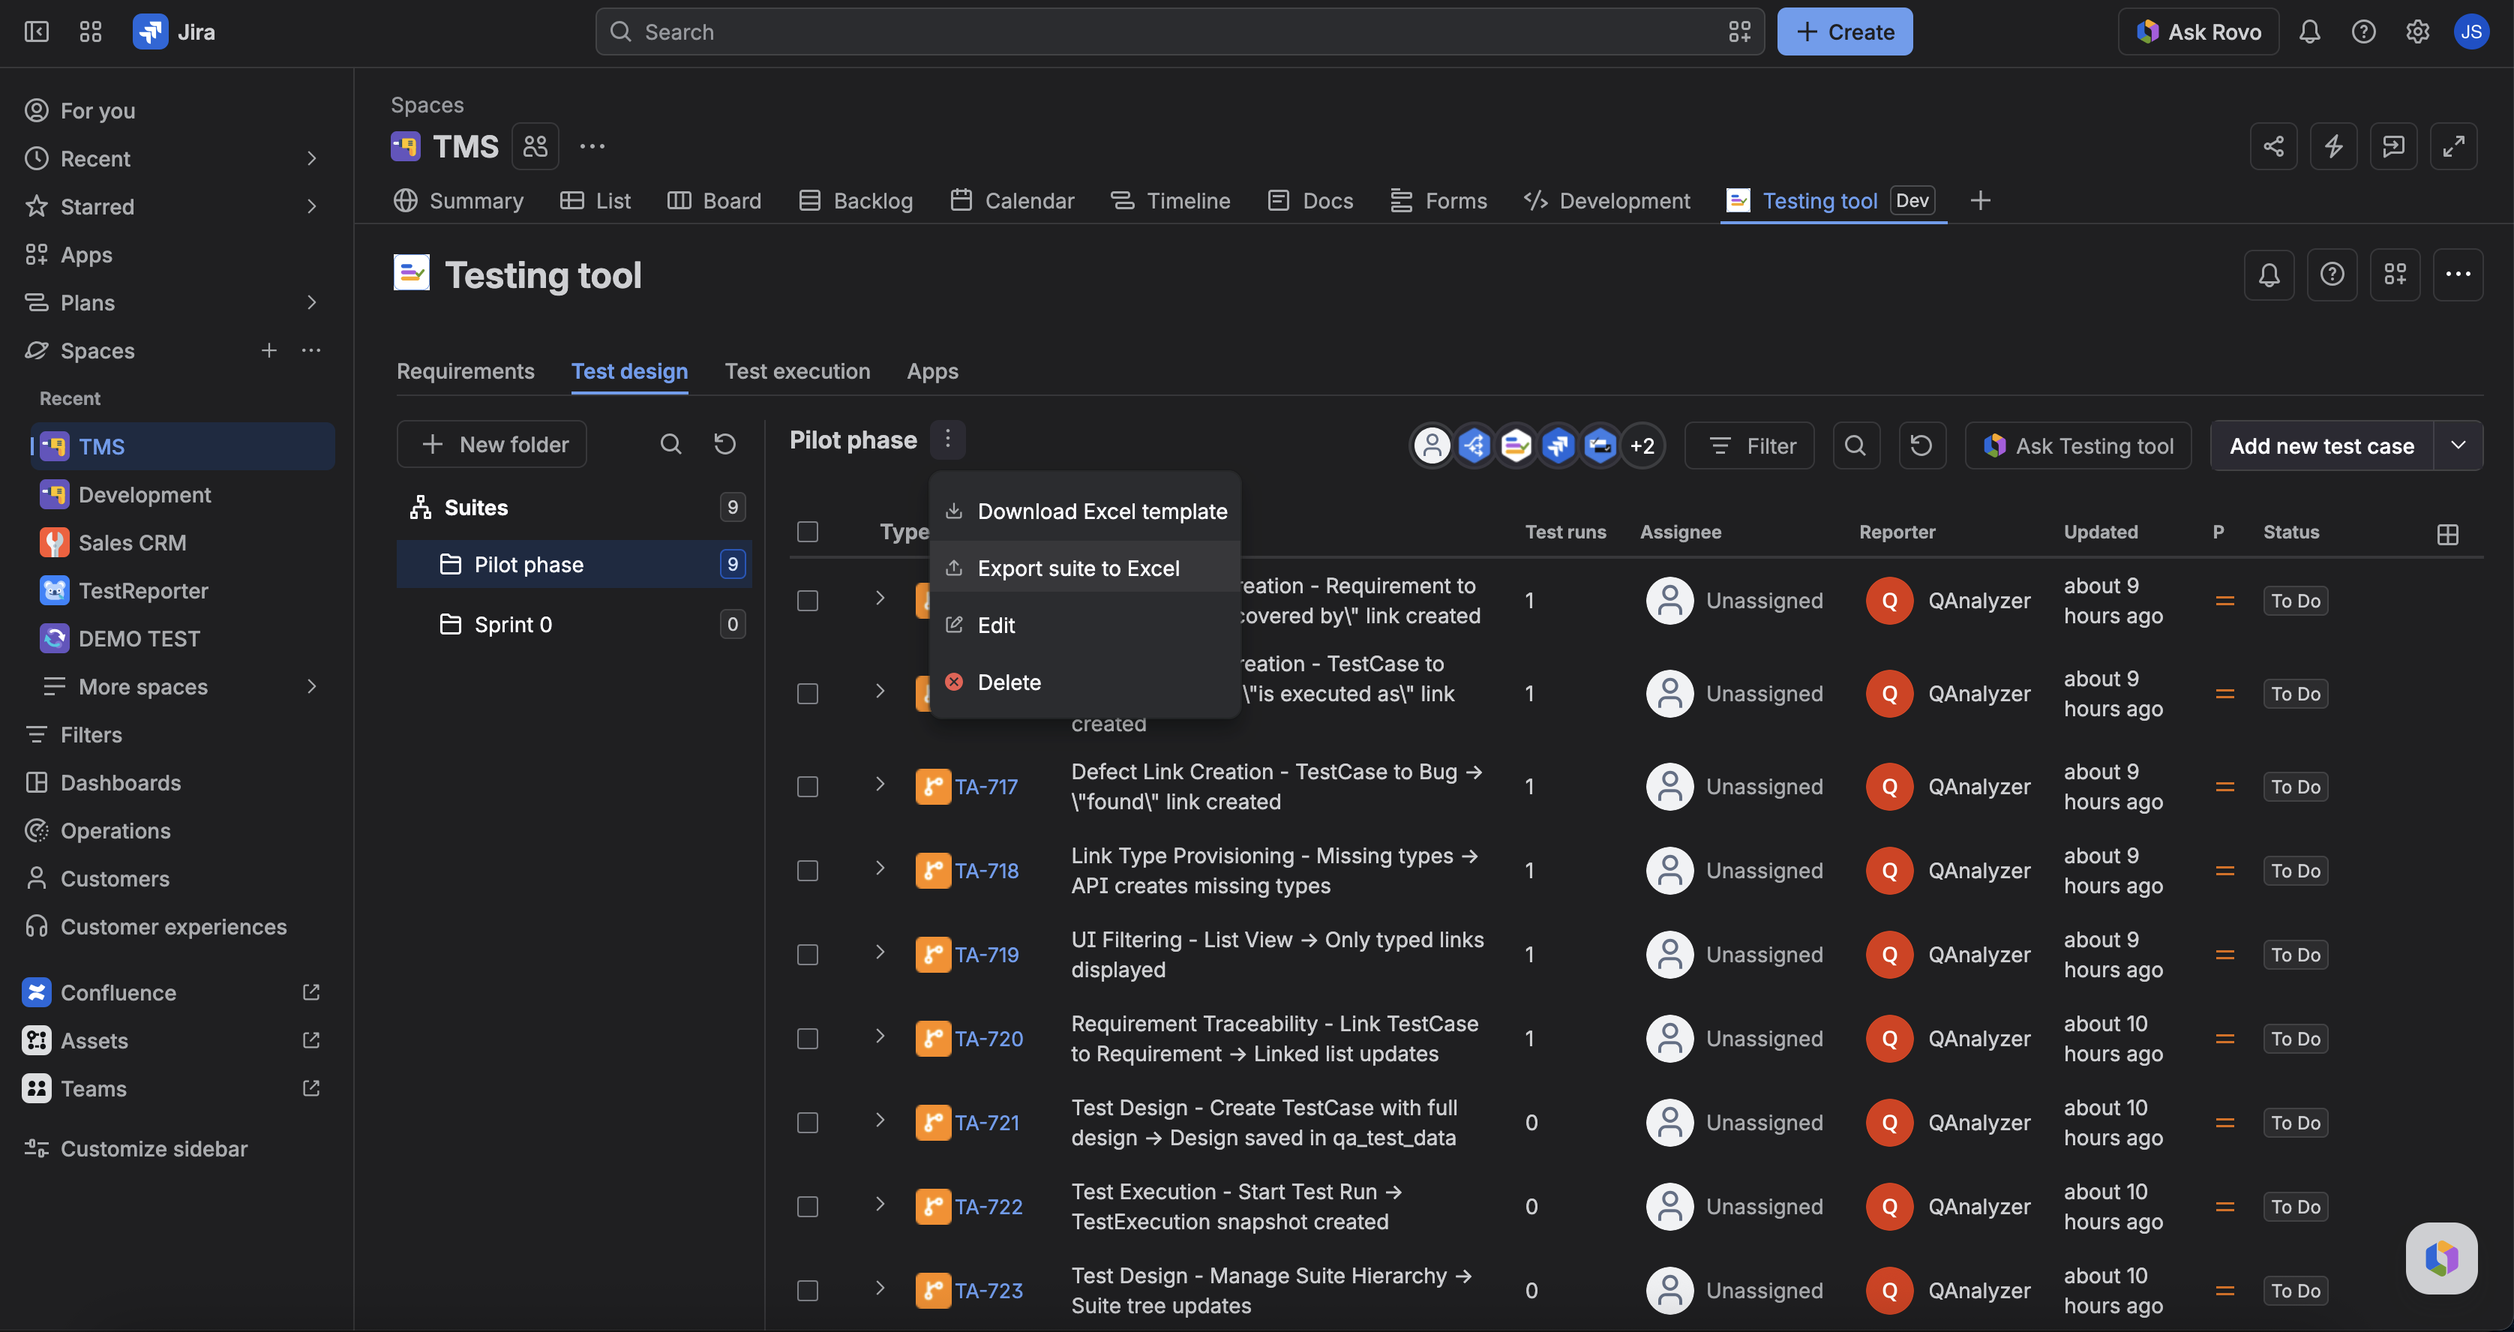
Task: Open the top bar help icon
Action: click(2364, 32)
